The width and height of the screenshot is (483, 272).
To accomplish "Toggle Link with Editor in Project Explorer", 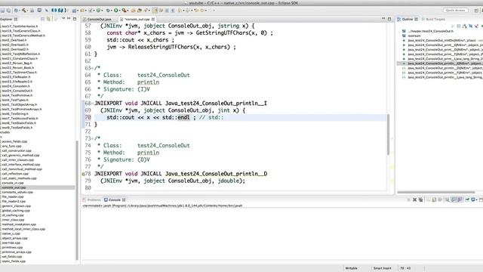I will (x=48, y=19).
